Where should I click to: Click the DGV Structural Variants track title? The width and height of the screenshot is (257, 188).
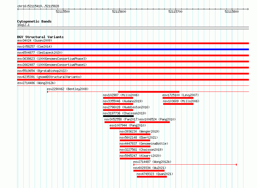point(40,37)
